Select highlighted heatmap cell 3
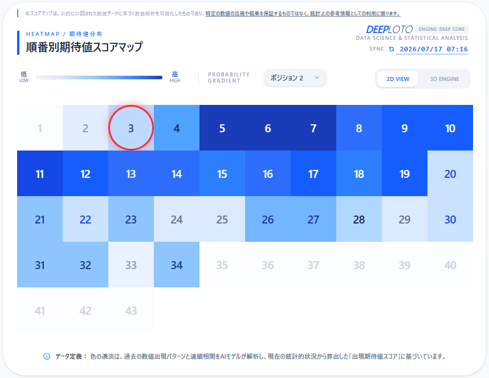 click(x=131, y=128)
